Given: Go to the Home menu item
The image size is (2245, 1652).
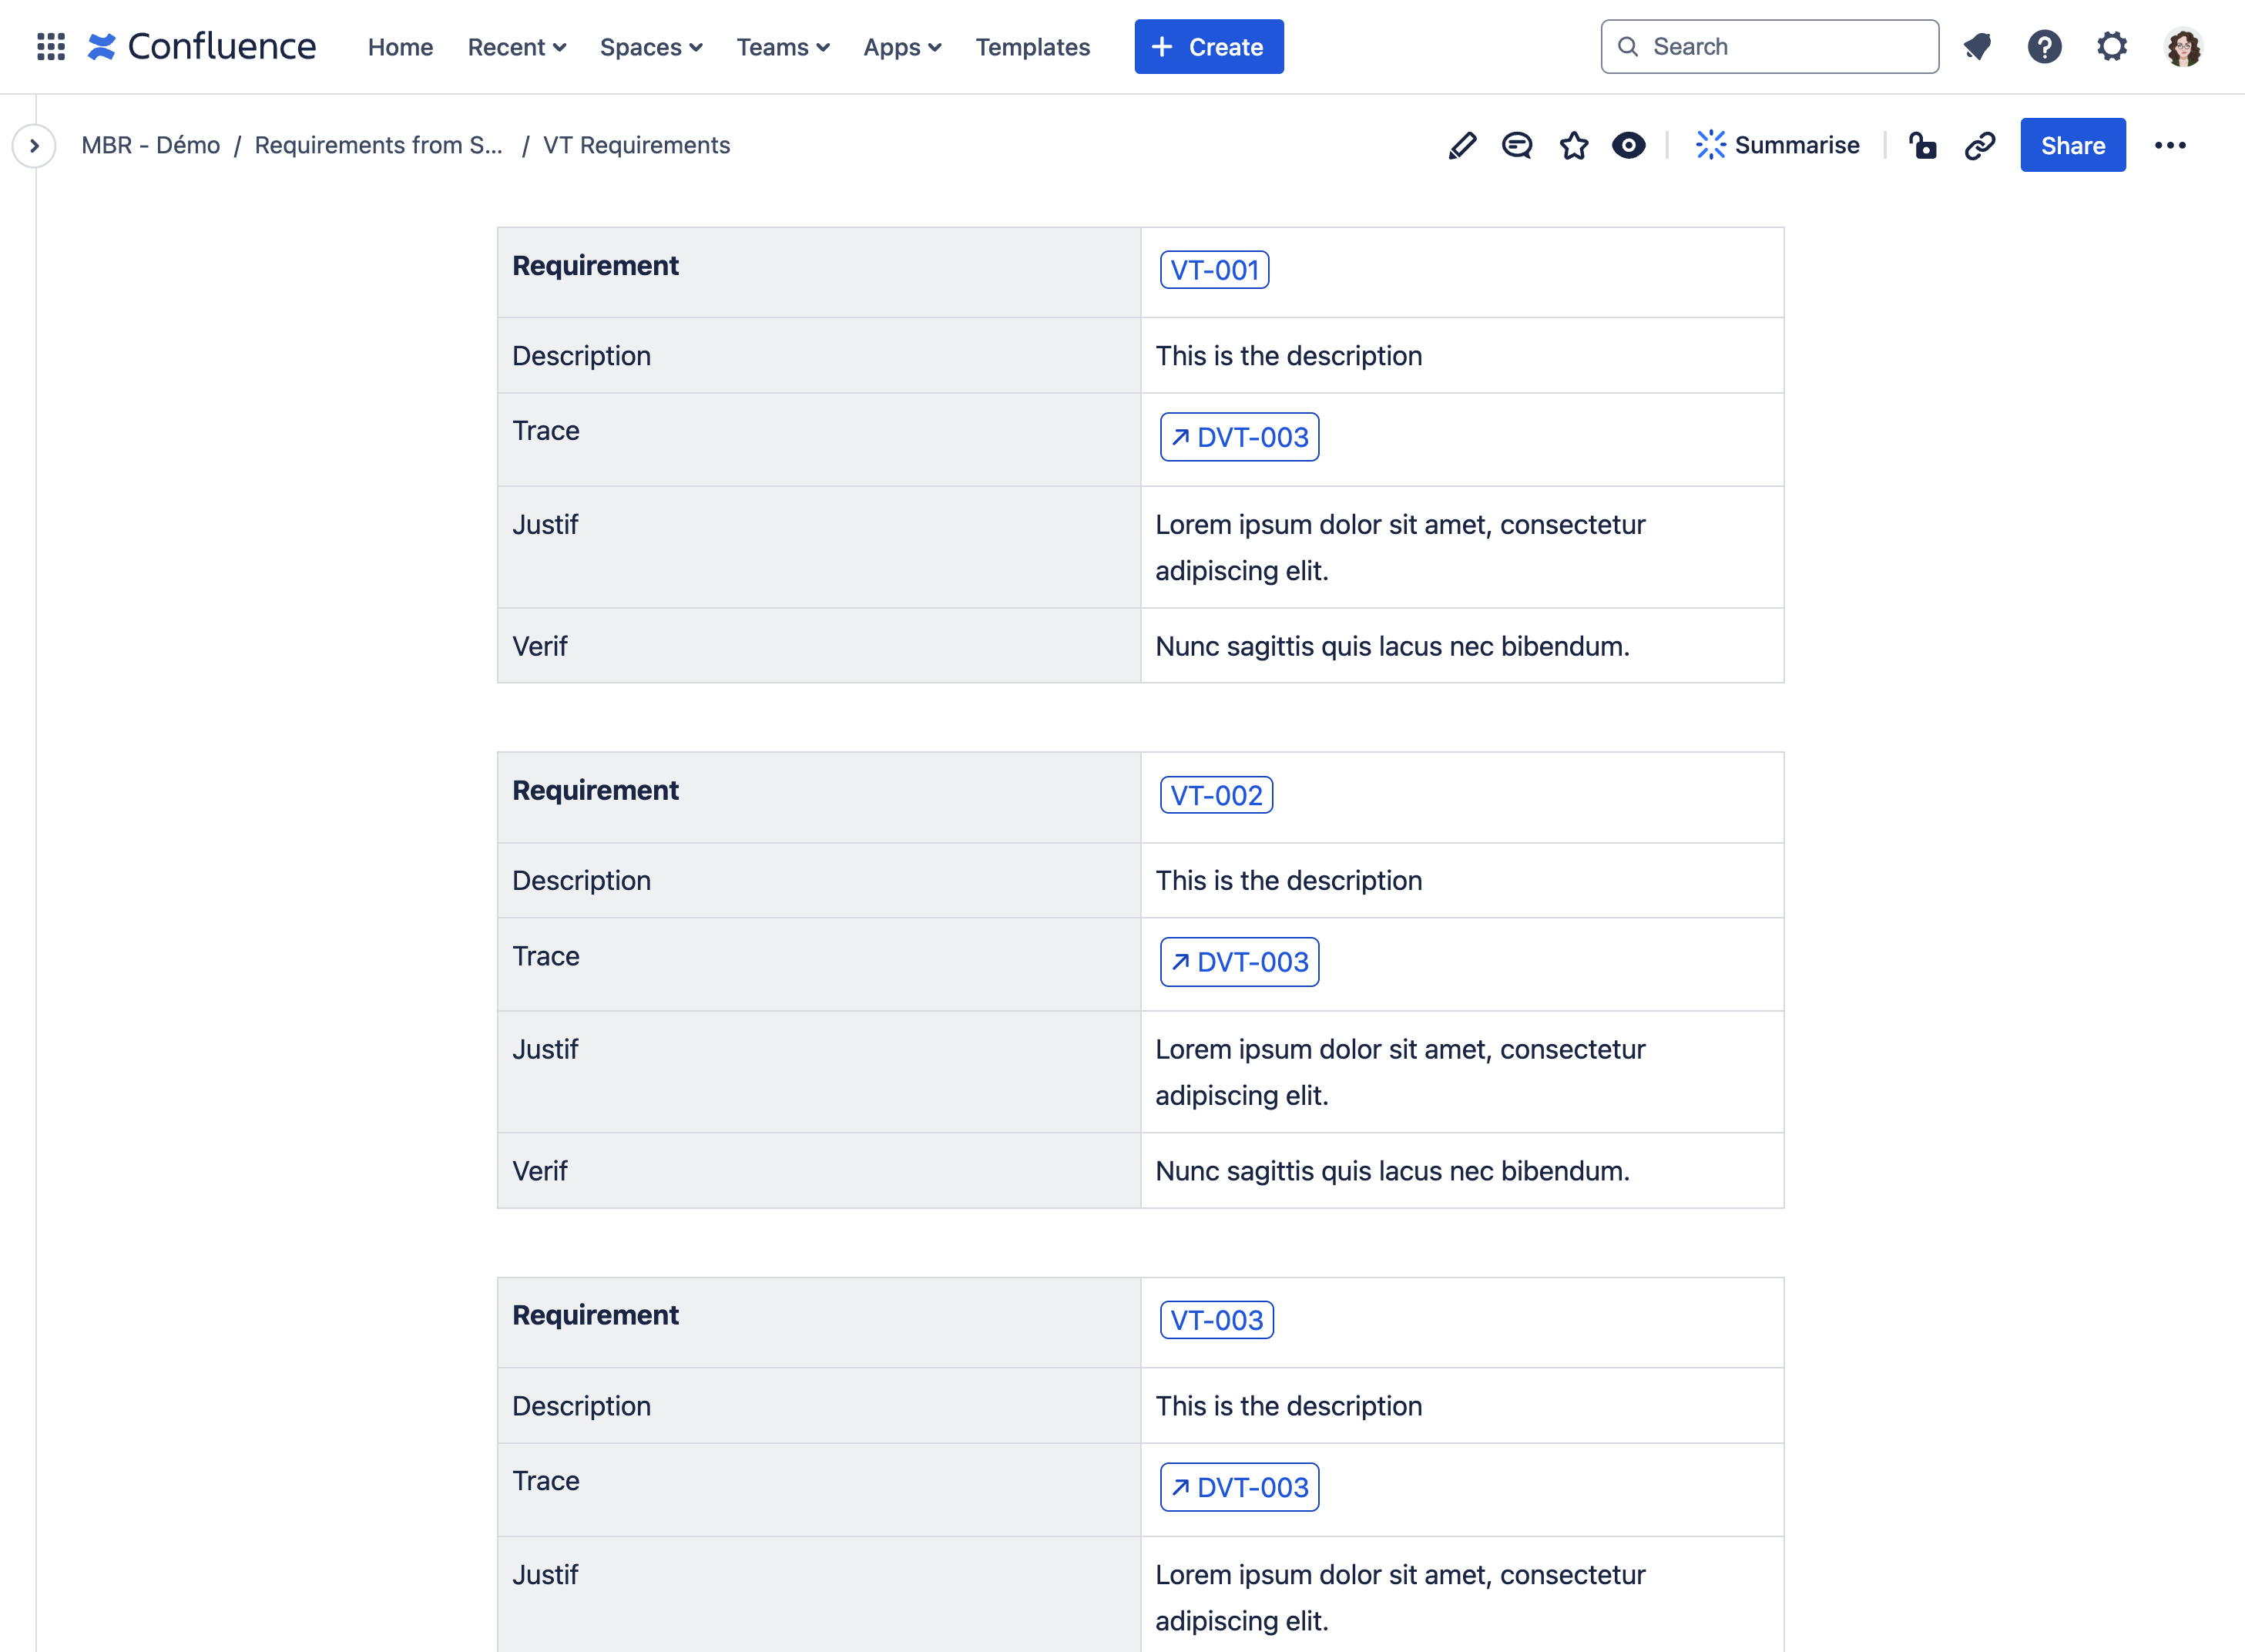Looking at the screenshot, I should [x=400, y=47].
